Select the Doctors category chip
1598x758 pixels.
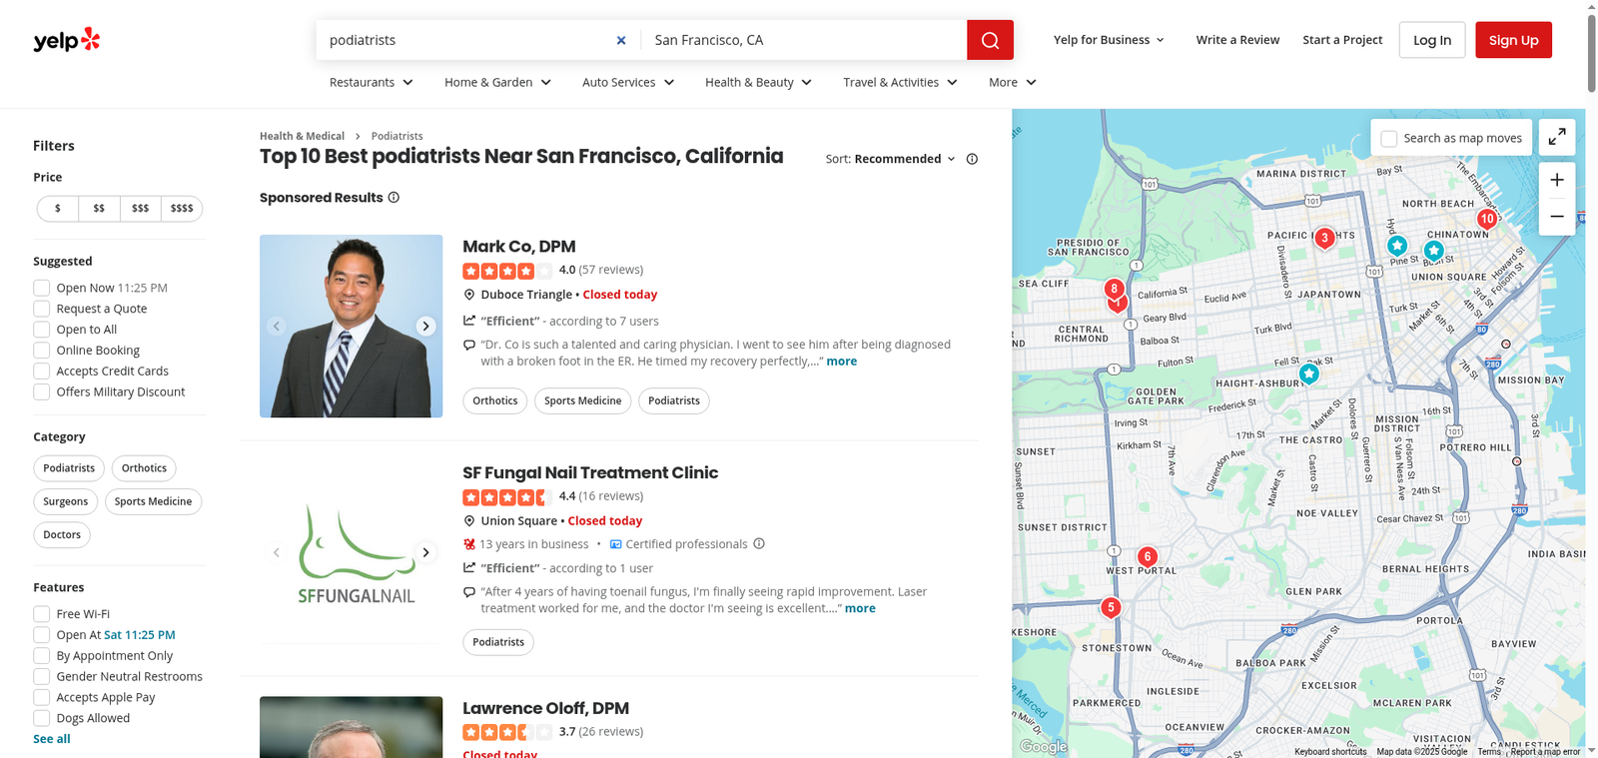pyautogui.click(x=62, y=535)
